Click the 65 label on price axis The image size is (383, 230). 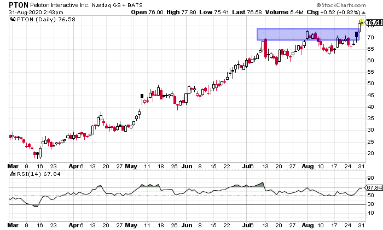371,49
